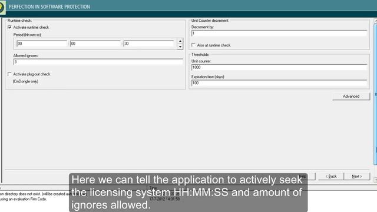This screenshot has height=212, width=377.
Task: Click the 17-7-2012 timestamp log entry
Action: pos(164,199)
